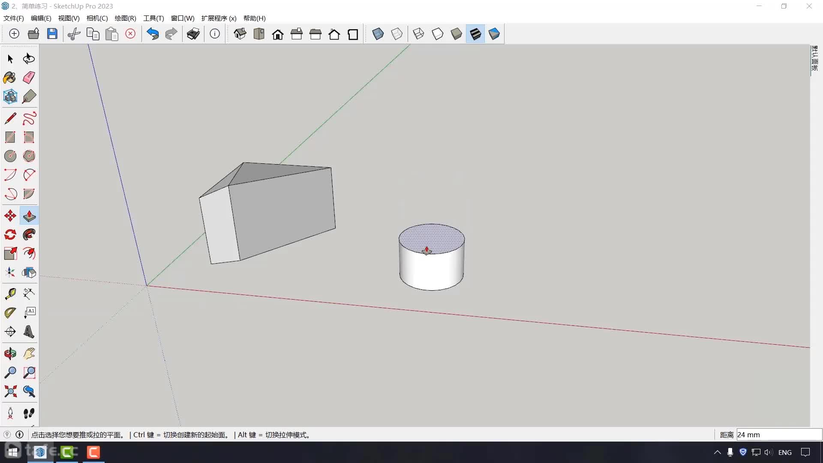The height and width of the screenshot is (463, 823).
Task: Select the Offset tool
Action: (29, 253)
